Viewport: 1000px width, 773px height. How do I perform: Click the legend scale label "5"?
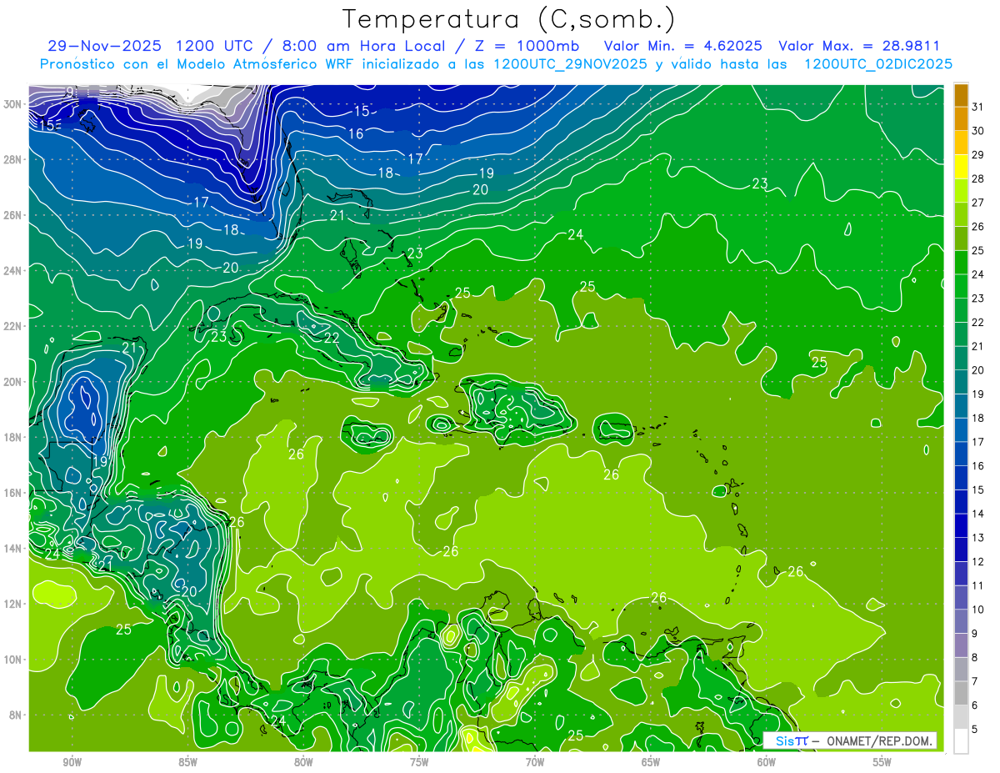click(x=976, y=730)
